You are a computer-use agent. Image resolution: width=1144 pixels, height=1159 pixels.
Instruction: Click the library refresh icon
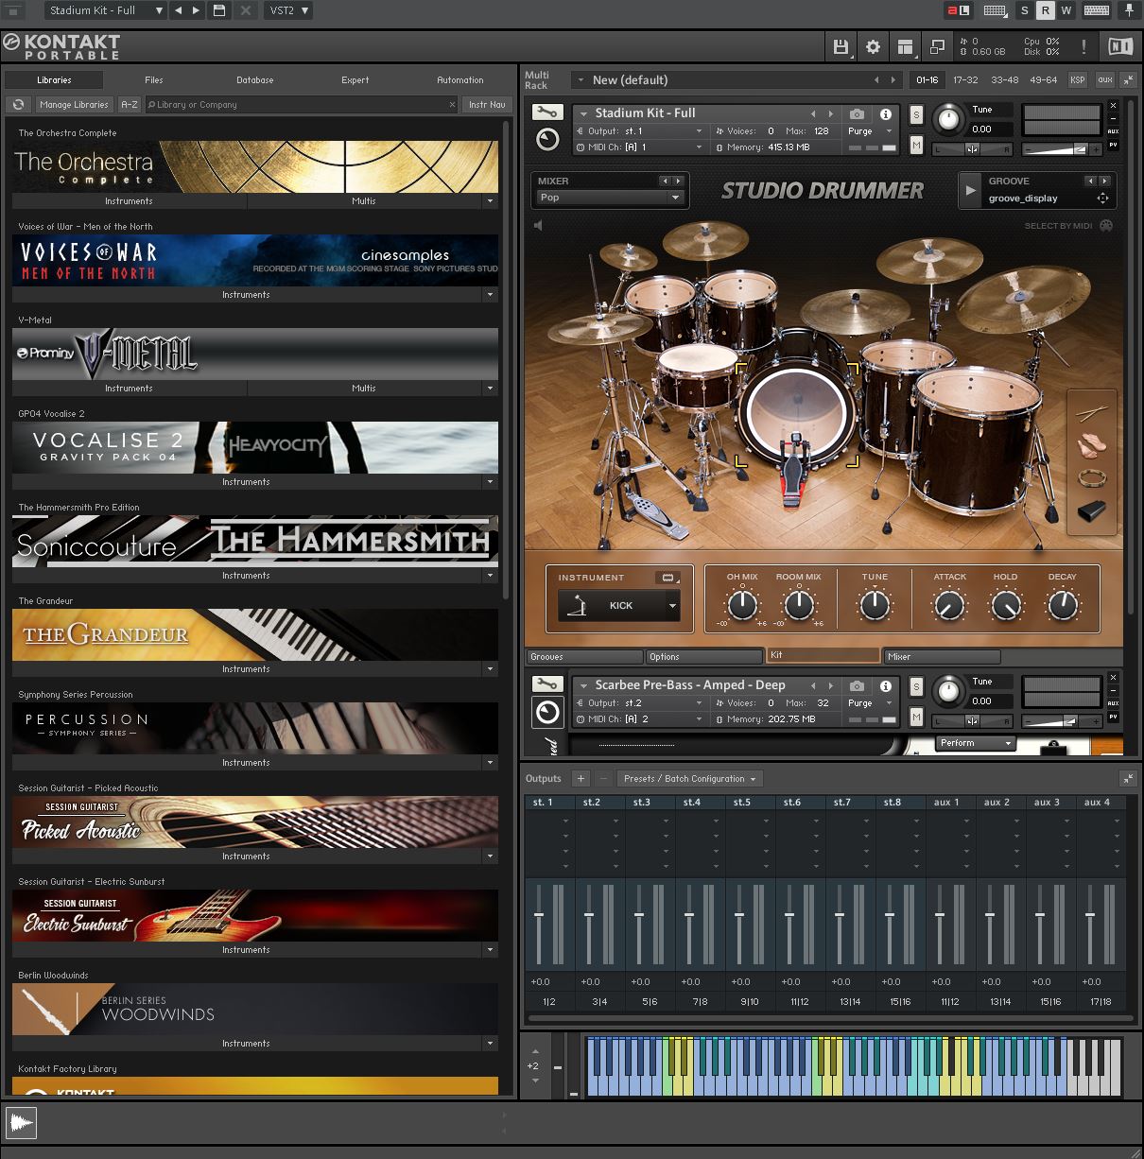tap(18, 105)
